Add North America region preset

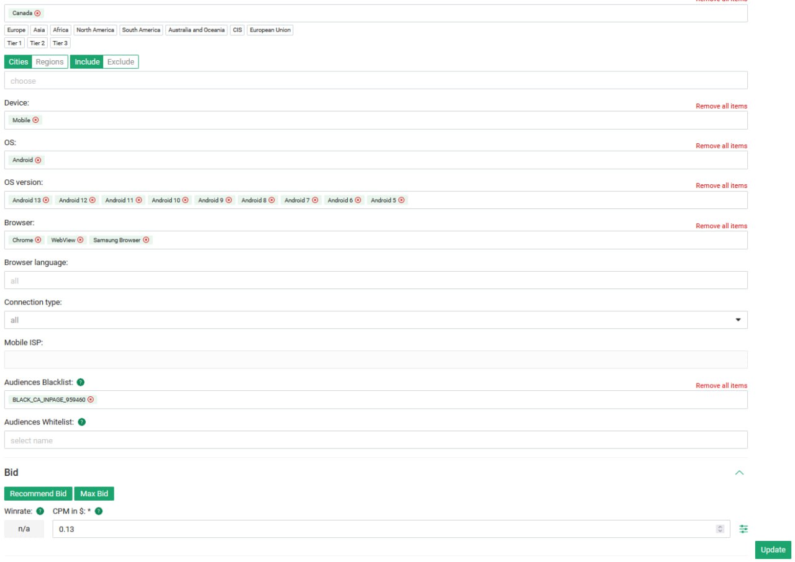click(x=96, y=30)
